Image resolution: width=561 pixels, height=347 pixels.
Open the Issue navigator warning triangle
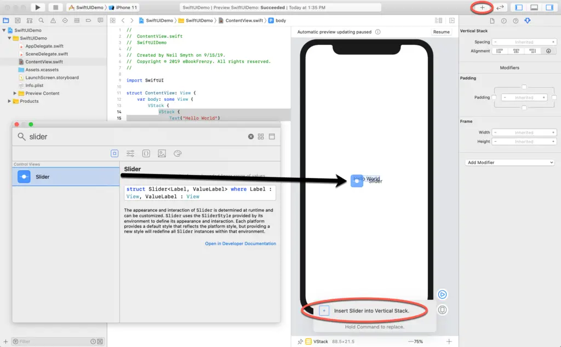(x=53, y=20)
